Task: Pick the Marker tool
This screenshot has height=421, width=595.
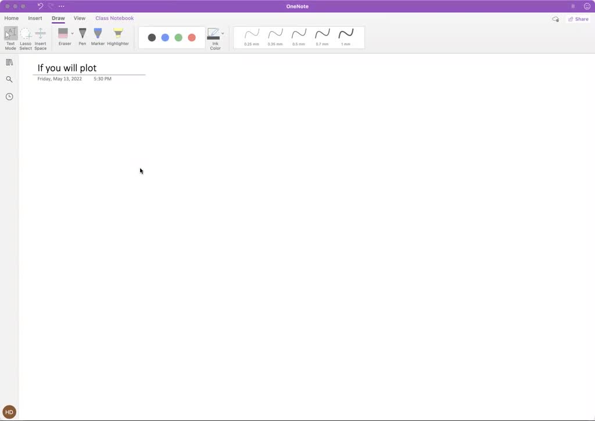Action: [98, 37]
